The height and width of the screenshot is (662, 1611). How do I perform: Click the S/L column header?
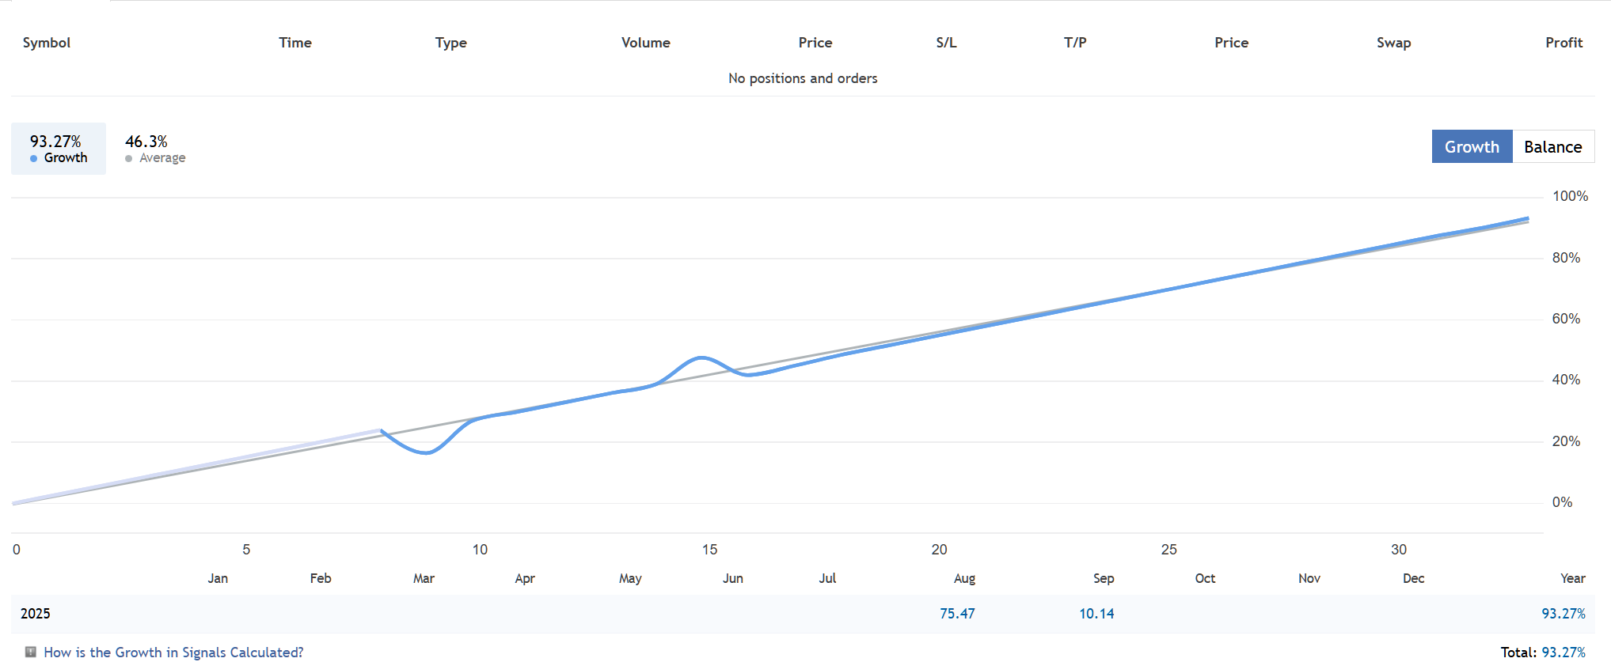pyautogui.click(x=946, y=43)
